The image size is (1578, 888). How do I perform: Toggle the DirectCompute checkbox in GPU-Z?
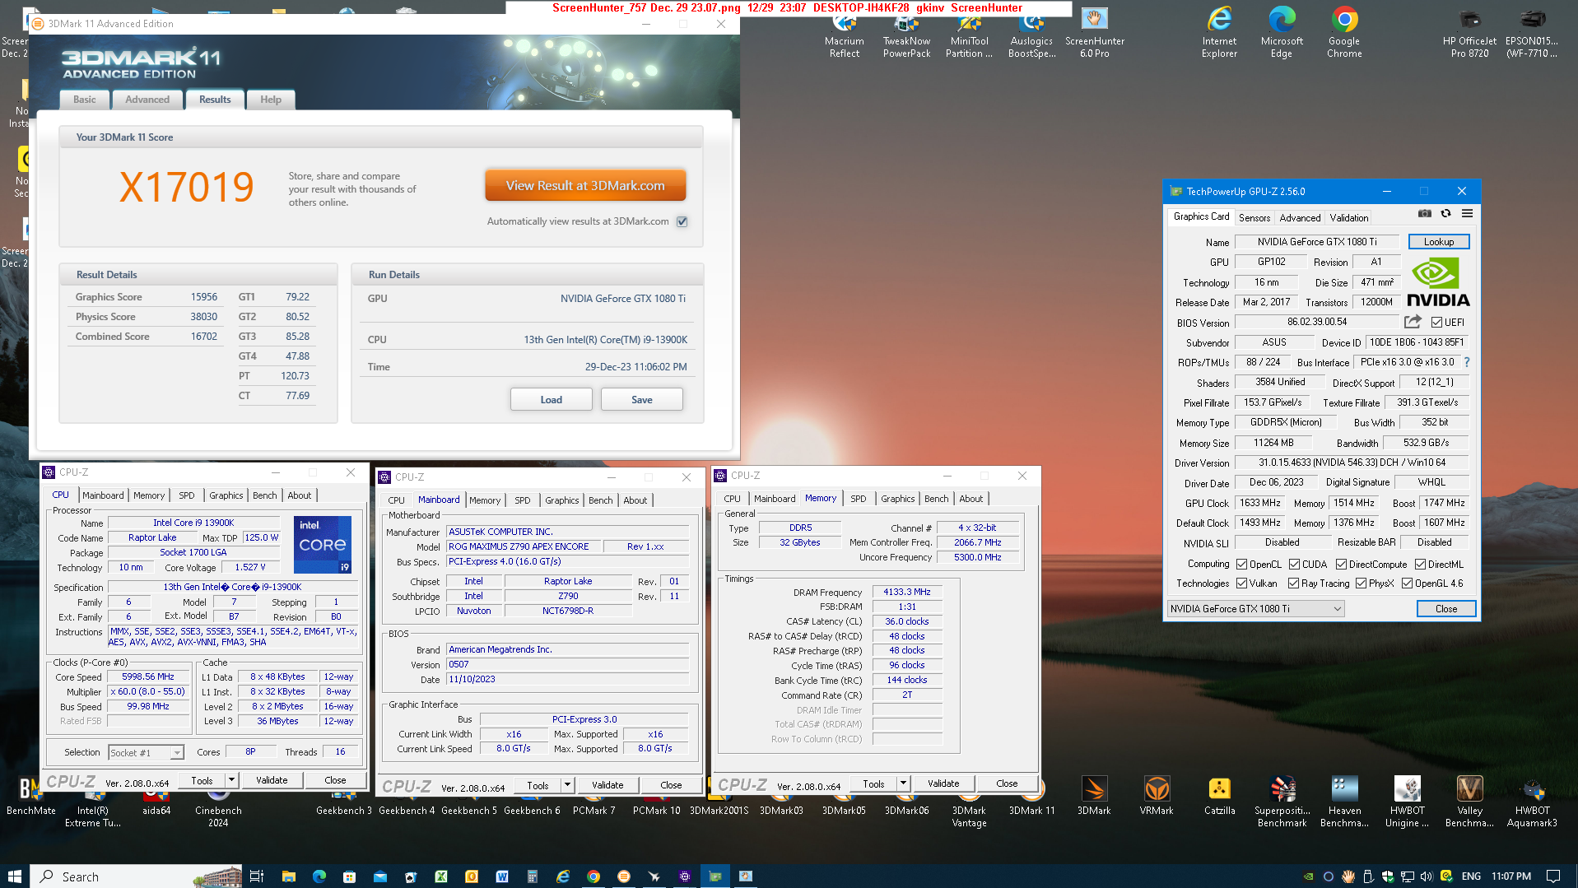tap(1341, 565)
